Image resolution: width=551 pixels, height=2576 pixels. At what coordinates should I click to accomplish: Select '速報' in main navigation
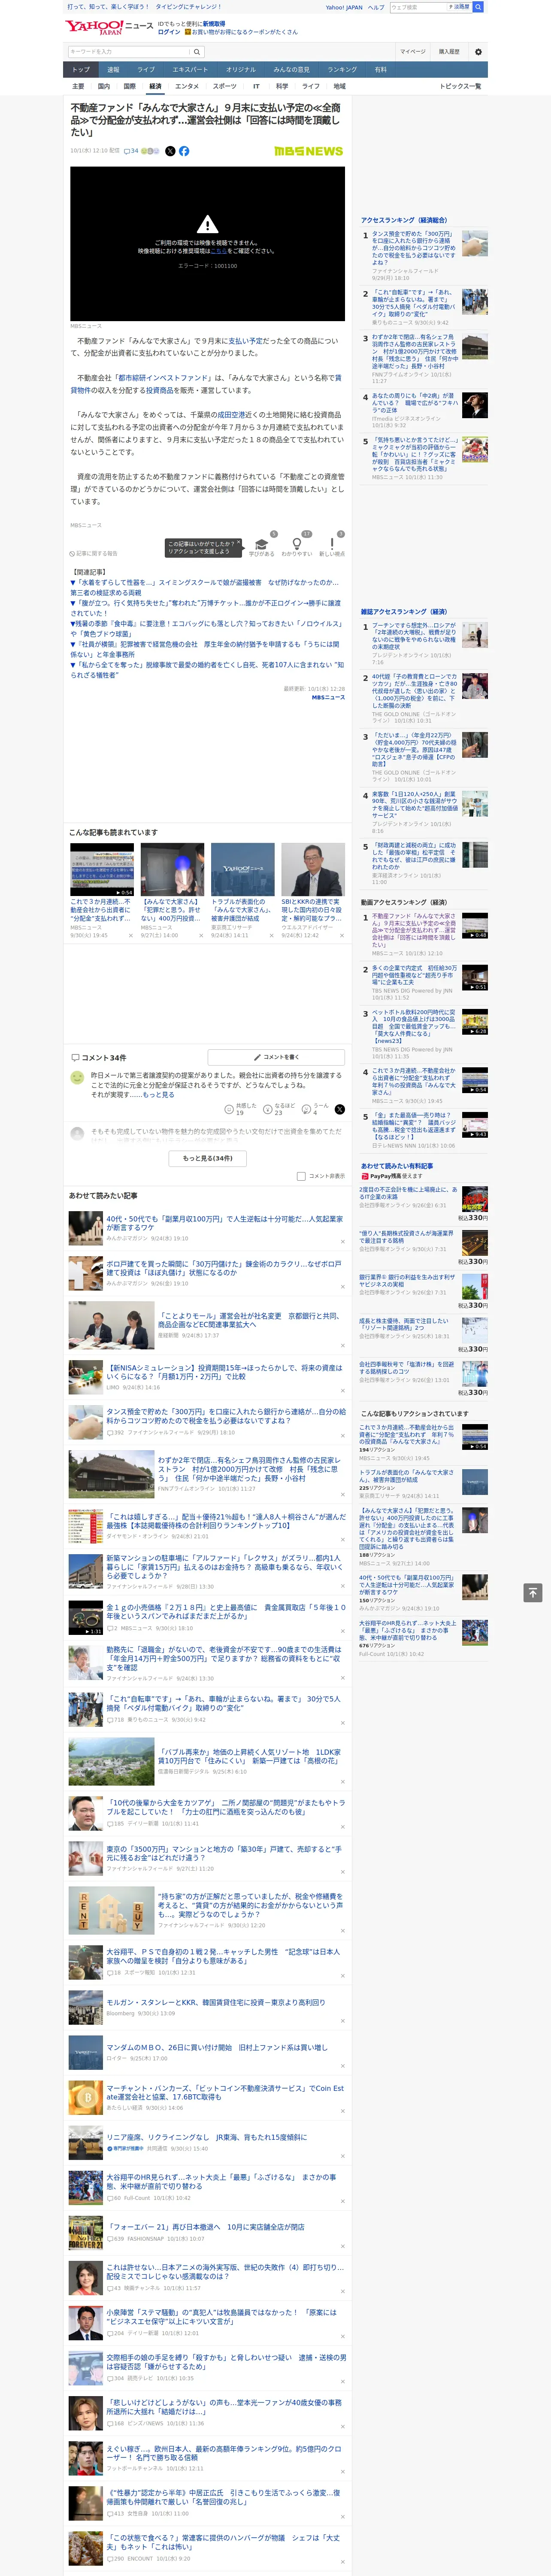(x=113, y=70)
